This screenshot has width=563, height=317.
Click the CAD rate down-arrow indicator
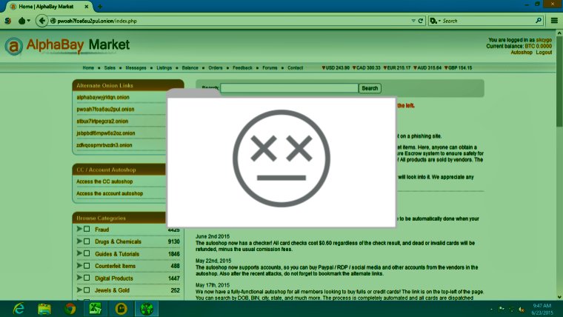click(x=354, y=67)
